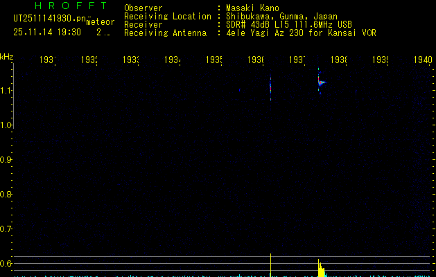Click the bright colored meteor echo after 1937
The height and width of the screenshot is (277, 436).
point(322,82)
